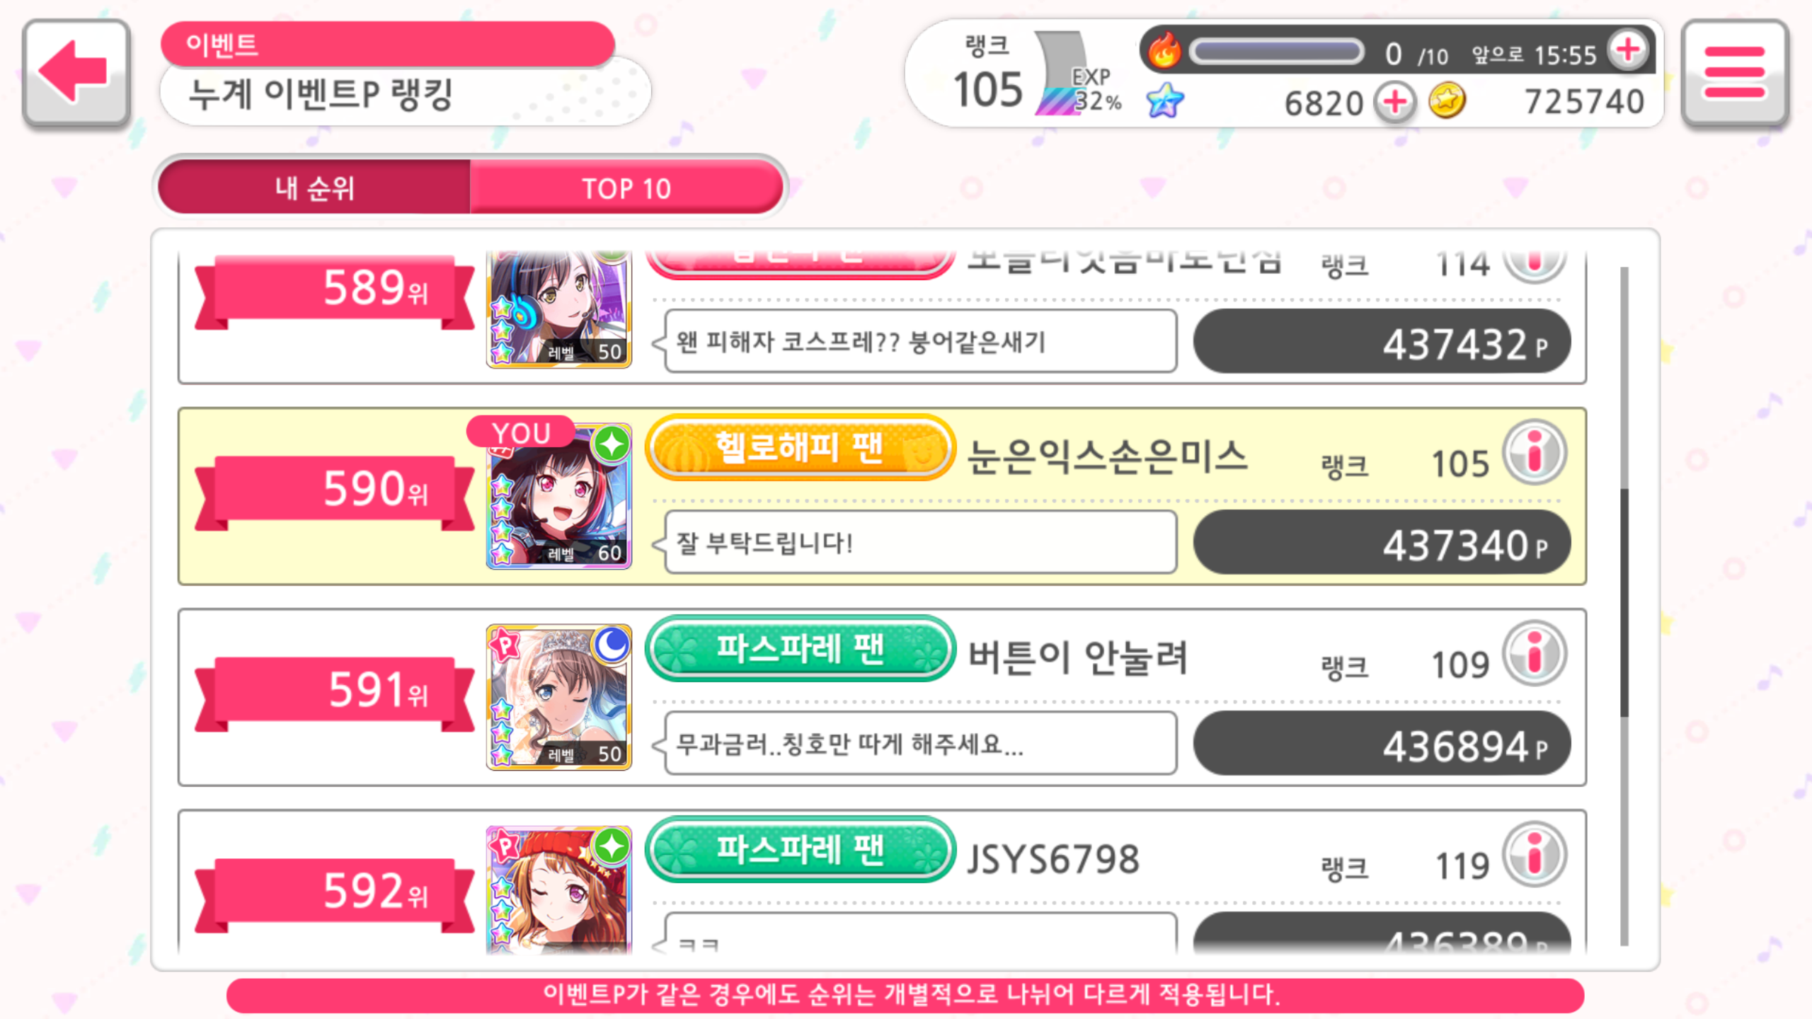This screenshot has width=1812, height=1019.
Task: Open the hamburger menu
Action: pyautogui.click(x=1735, y=73)
